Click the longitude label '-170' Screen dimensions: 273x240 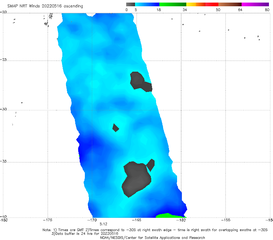[x=92, y=220]
